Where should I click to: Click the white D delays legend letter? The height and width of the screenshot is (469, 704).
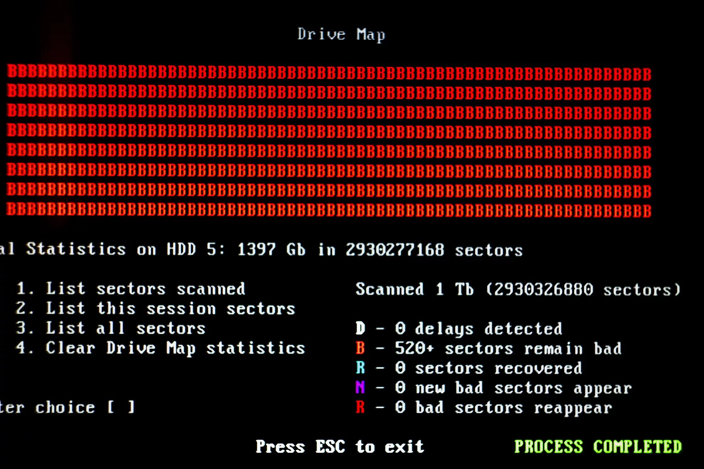pyautogui.click(x=360, y=328)
